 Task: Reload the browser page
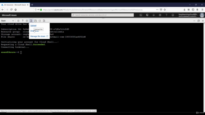coord(12,10)
